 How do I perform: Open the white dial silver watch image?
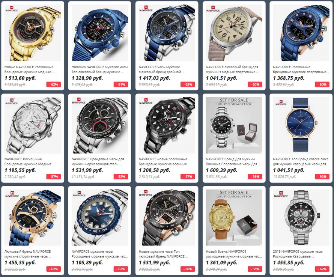[33, 125]
